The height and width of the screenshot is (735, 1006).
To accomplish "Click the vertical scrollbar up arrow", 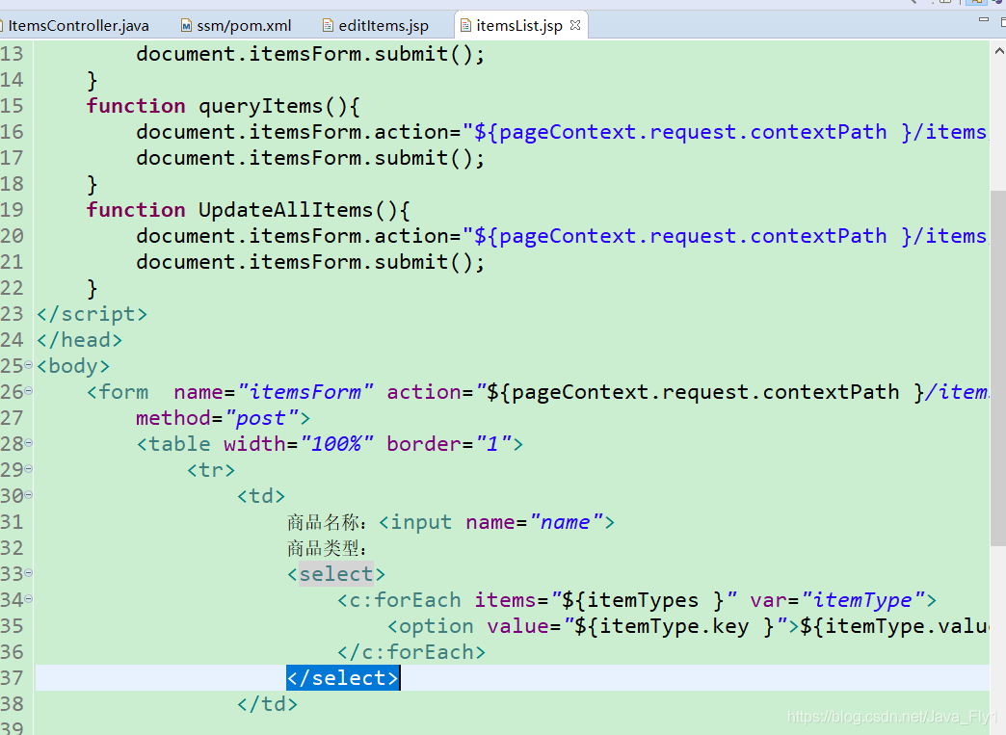I will click(x=999, y=51).
